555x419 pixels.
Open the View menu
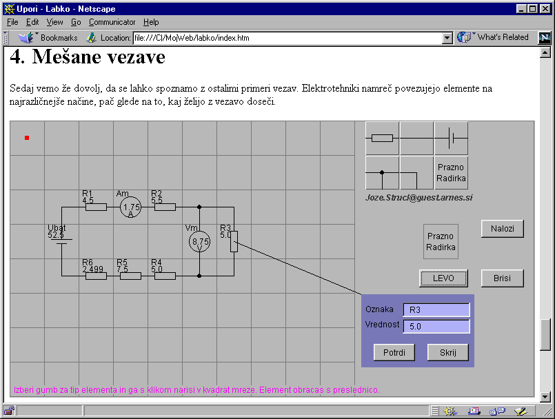pos(54,22)
